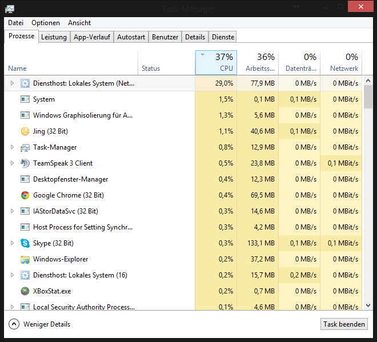Click the Host Process for Setting Synchr... icon
Screen dimensions: 377x342
(25, 227)
